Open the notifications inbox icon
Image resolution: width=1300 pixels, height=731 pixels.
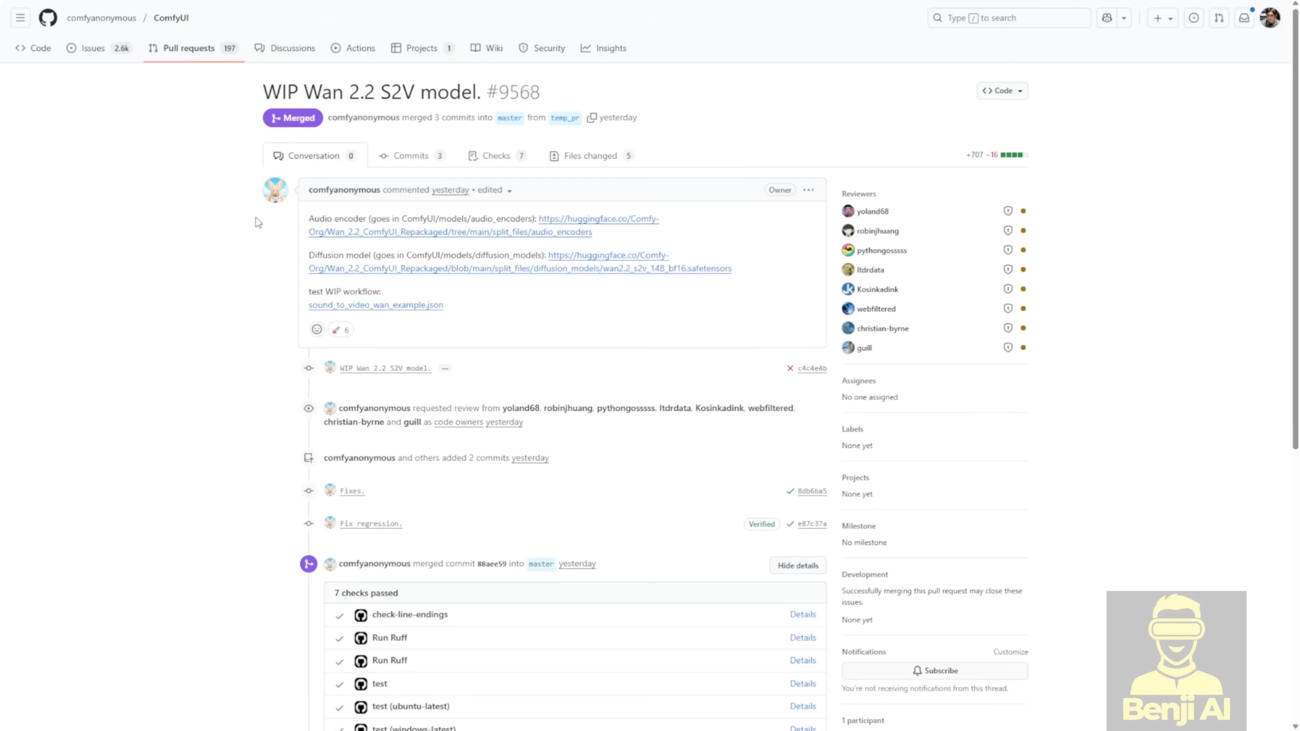click(1244, 18)
